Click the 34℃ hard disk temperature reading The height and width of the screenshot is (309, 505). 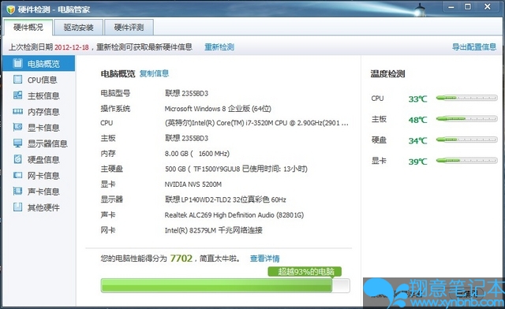pos(417,140)
